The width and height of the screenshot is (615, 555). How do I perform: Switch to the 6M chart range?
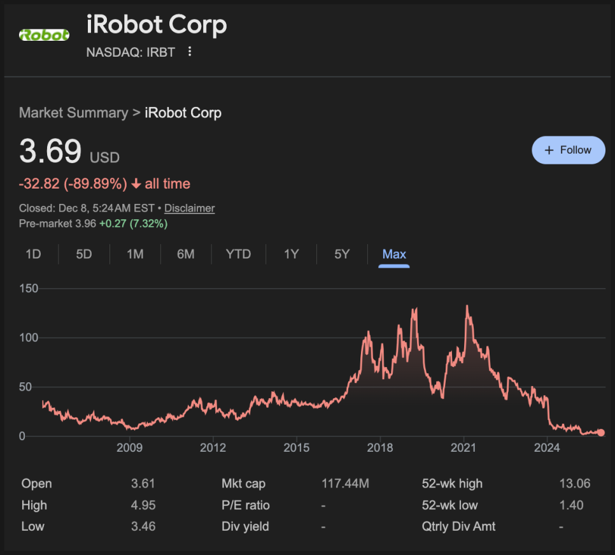pos(186,254)
